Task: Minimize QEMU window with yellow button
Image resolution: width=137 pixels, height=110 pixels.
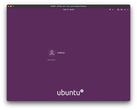Action: pos(11,6)
